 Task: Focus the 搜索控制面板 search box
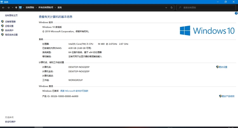[x=206, y=8]
